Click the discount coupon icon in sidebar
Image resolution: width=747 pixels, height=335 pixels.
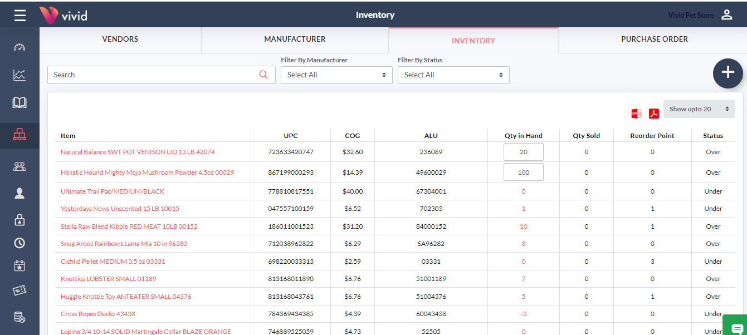coord(19,290)
